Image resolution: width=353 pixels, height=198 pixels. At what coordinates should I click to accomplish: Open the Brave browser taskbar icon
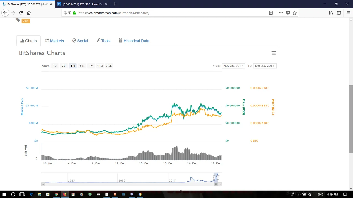tap(115, 194)
